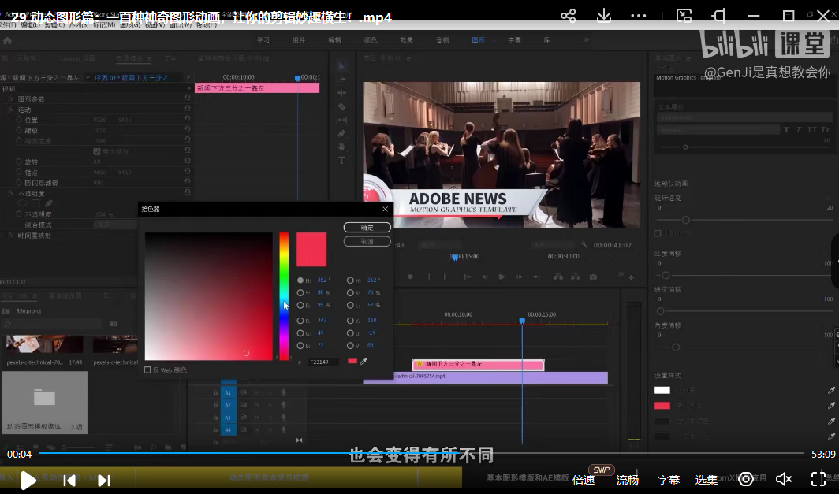The image size is (839, 494).
Task: Select the Razor tool
Action: point(342,106)
